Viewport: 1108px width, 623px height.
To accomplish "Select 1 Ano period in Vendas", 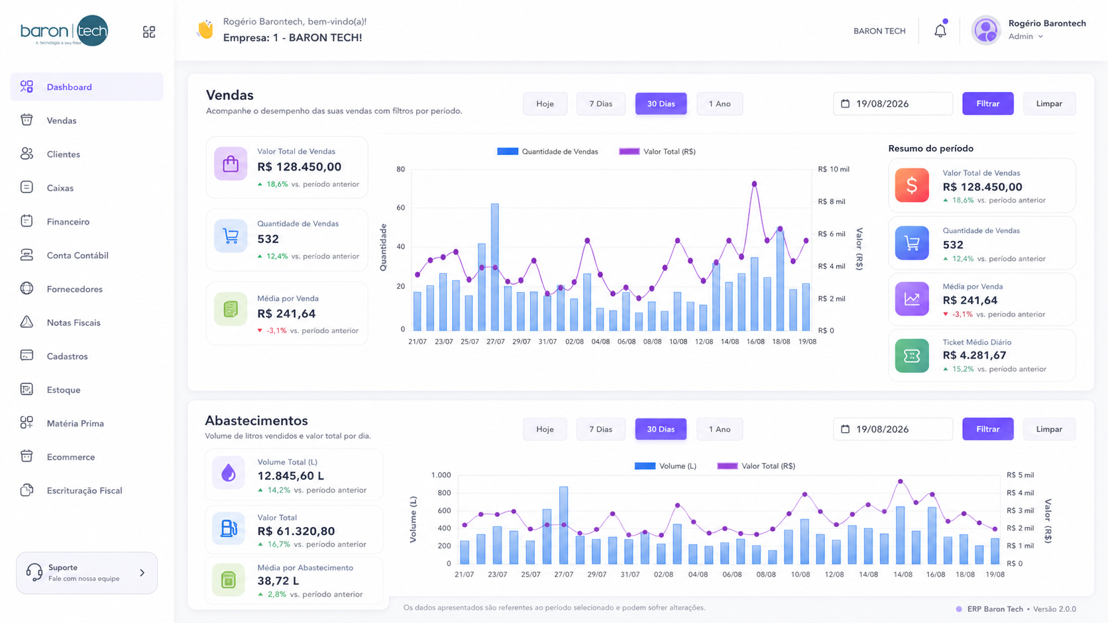I will tap(719, 103).
